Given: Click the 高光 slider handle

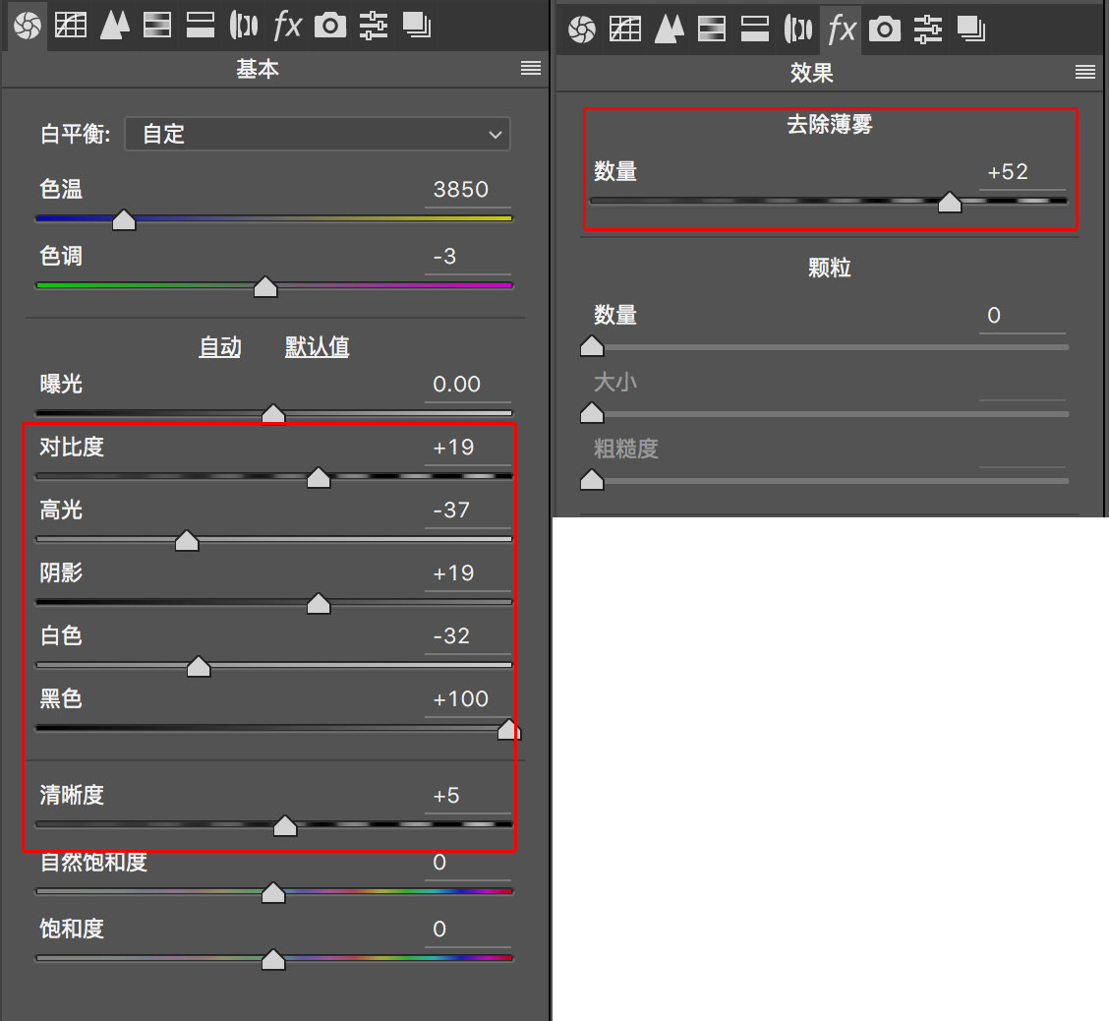Looking at the screenshot, I should (x=187, y=541).
